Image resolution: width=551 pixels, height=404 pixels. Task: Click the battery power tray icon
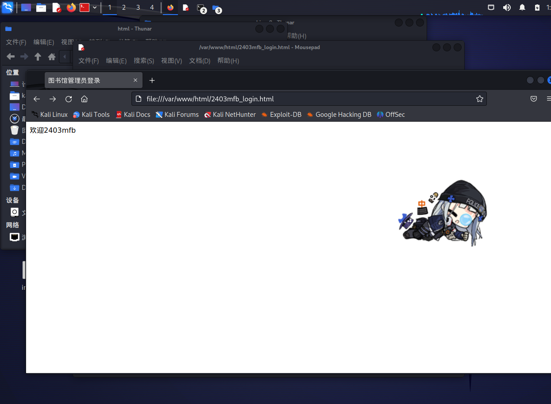pyautogui.click(x=537, y=8)
